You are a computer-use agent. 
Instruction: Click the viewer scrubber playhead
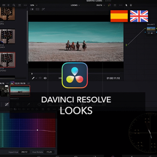[x=32, y=74]
